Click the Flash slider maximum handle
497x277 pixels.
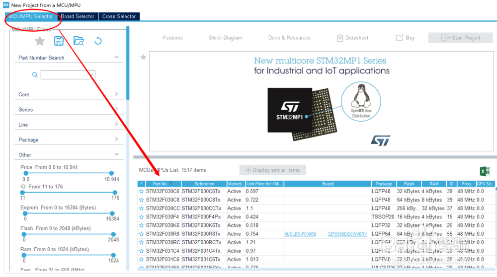113,234
